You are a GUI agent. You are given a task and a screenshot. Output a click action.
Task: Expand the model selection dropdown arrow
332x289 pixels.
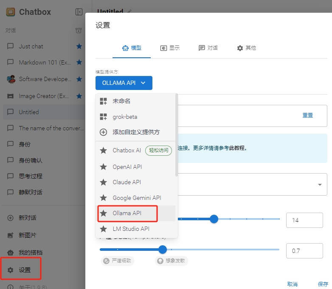tap(320, 185)
